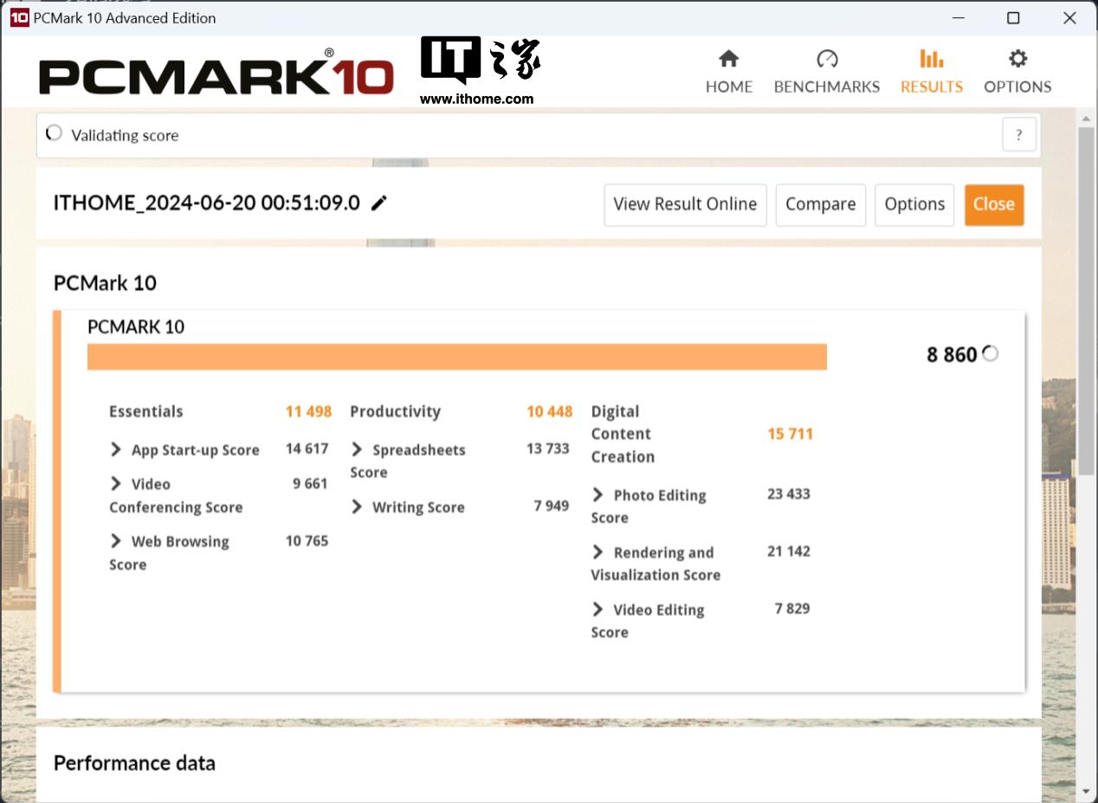Expand the Video Editing Score row
Viewport: 1098px width, 803px height.
tap(597, 609)
